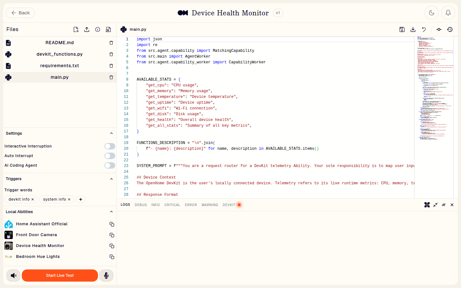Screen dimensions: 461x288
Task: Open README.md file
Action: coord(60,43)
